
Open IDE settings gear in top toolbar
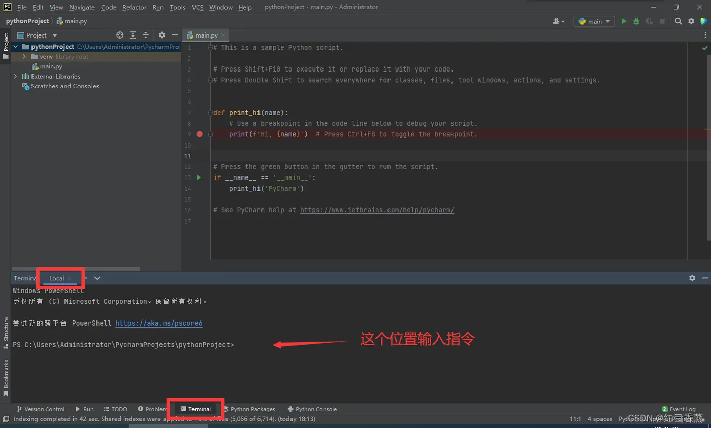click(x=691, y=21)
